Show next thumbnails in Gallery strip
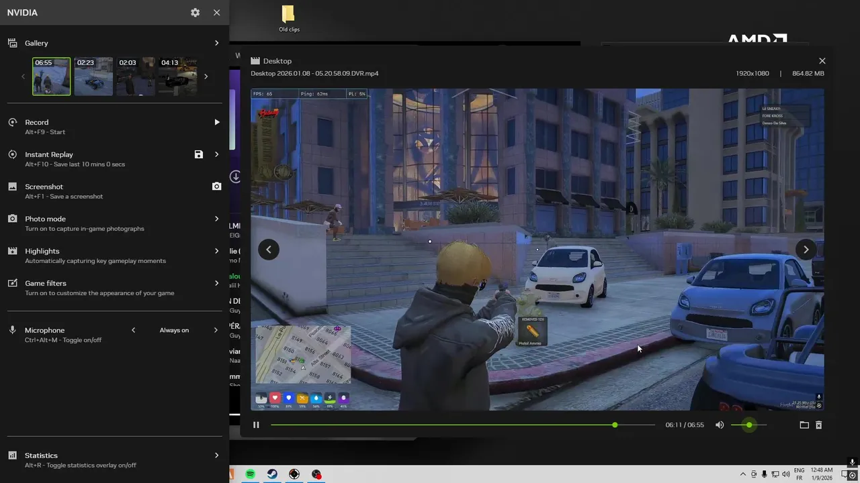 pos(206,76)
